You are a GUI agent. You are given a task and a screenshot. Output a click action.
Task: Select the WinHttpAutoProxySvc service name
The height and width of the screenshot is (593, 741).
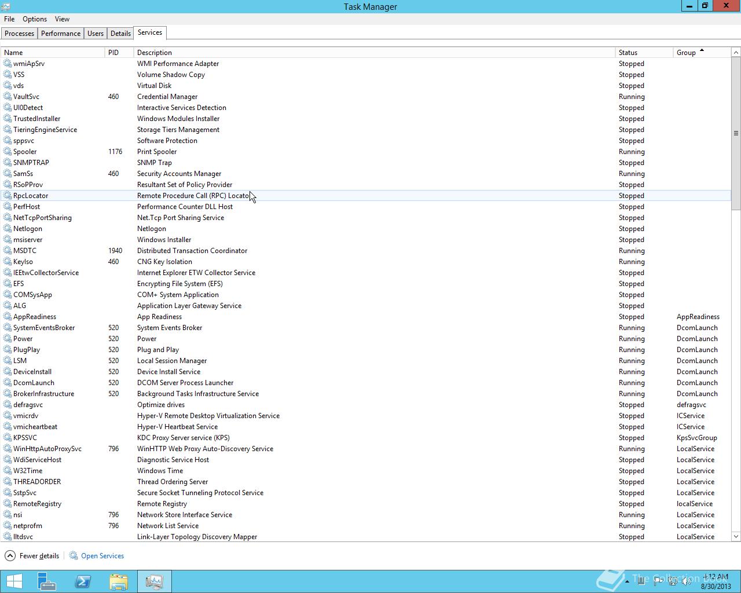pyautogui.click(x=47, y=449)
